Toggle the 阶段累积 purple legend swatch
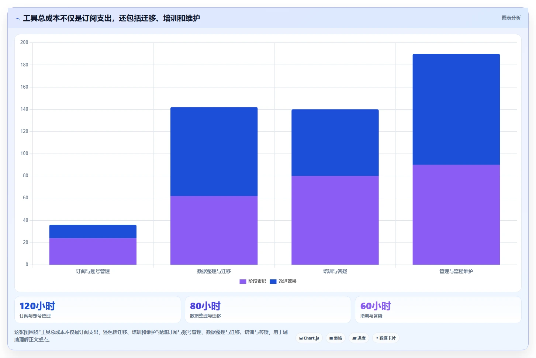The width and height of the screenshot is (536, 358). pos(243,282)
